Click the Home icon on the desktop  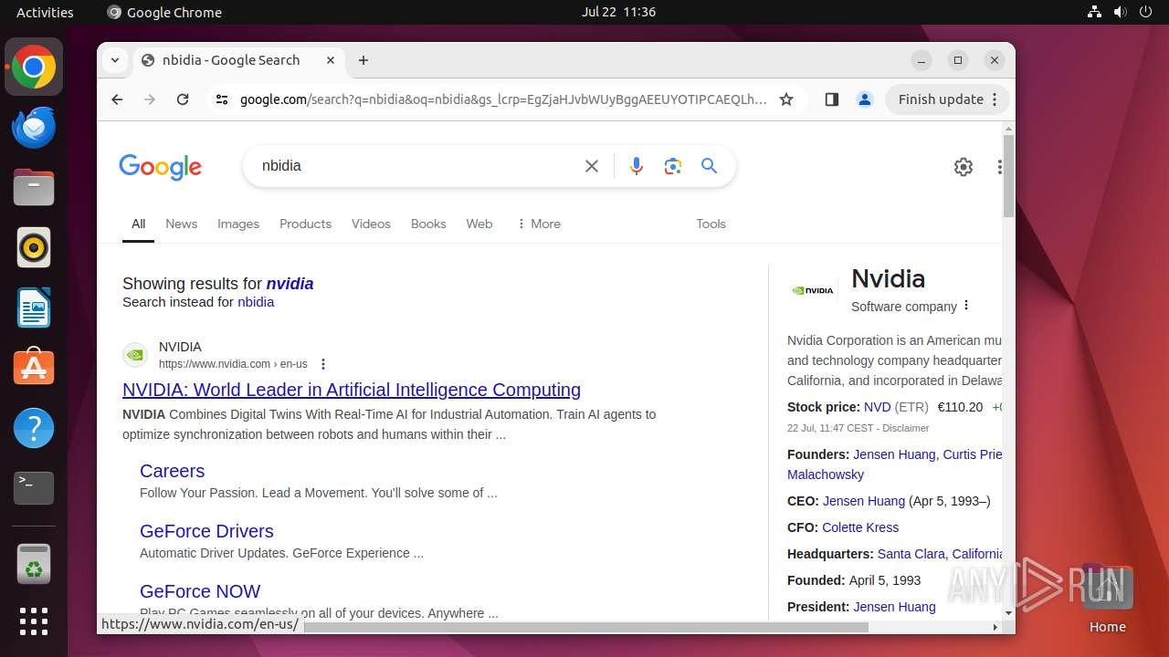1107,599
